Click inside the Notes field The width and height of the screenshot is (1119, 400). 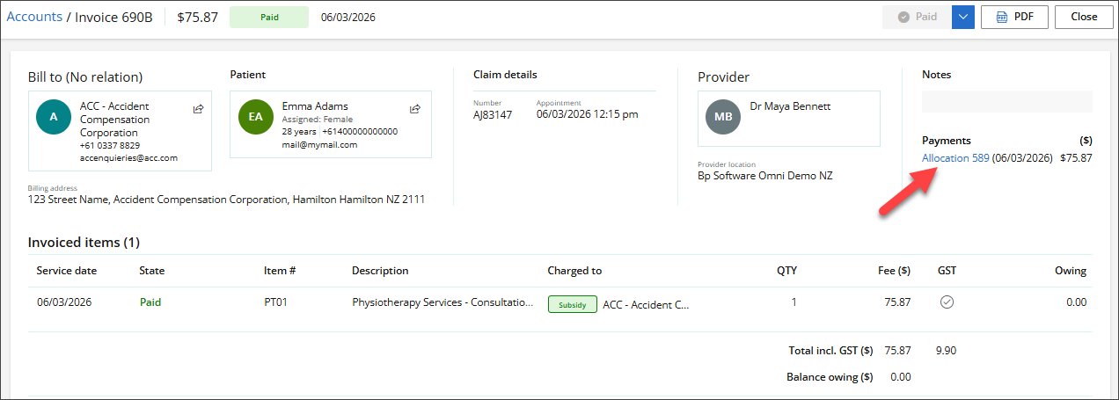[1006, 102]
